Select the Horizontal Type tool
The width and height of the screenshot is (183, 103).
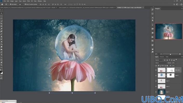[1, 54]
